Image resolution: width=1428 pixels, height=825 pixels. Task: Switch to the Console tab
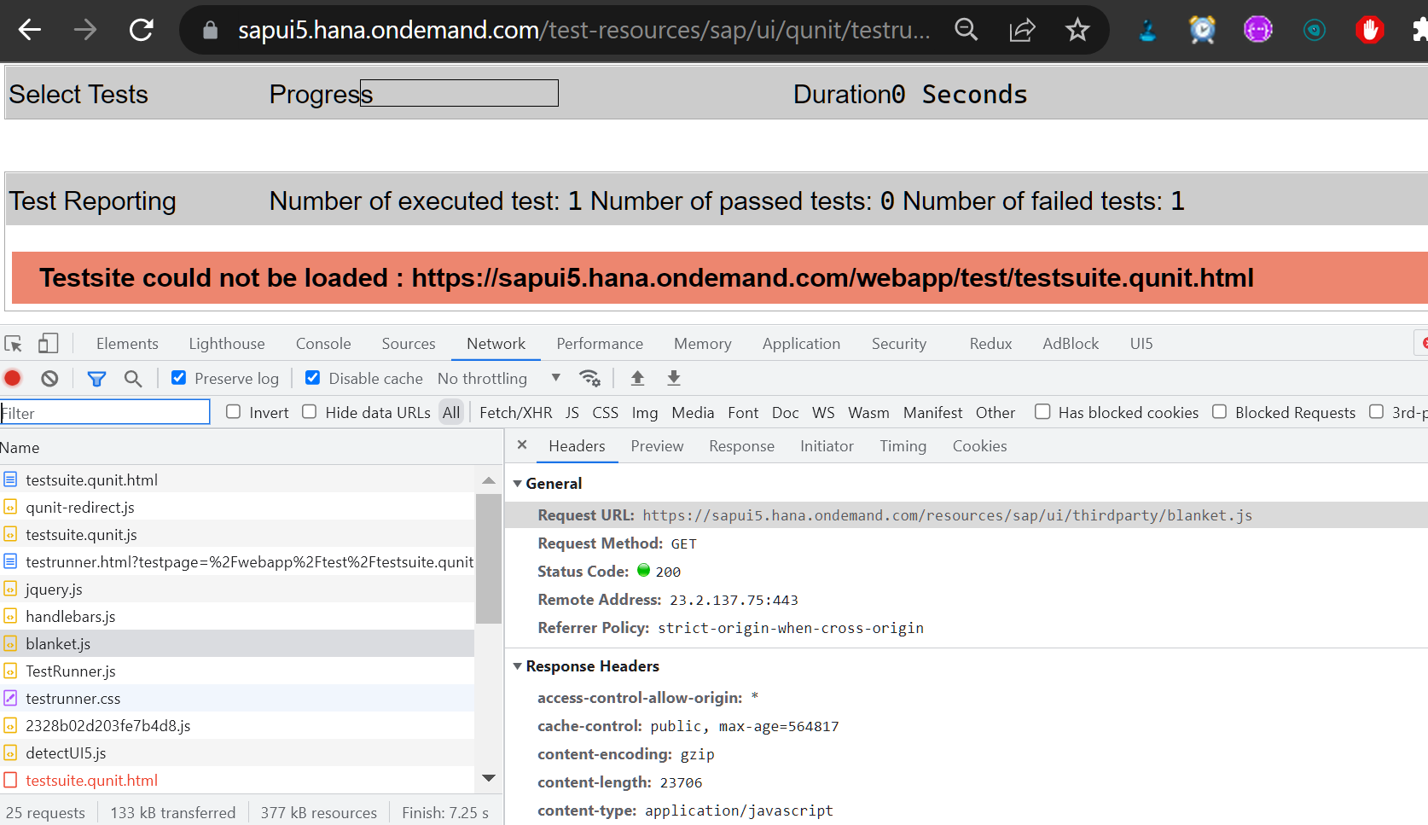323,343
